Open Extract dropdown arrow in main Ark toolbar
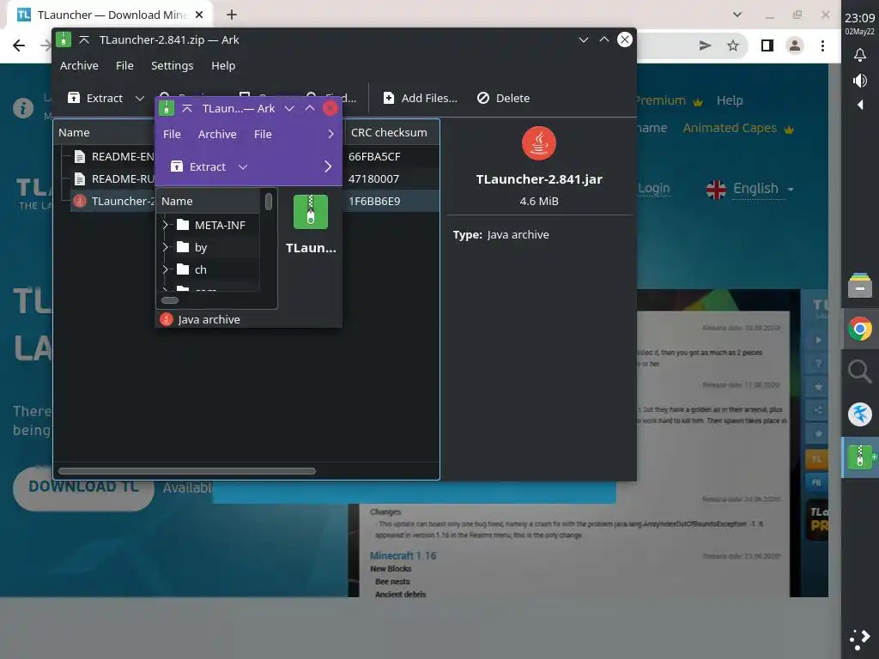This screenshot has width=879, height=659. [140, 98]
